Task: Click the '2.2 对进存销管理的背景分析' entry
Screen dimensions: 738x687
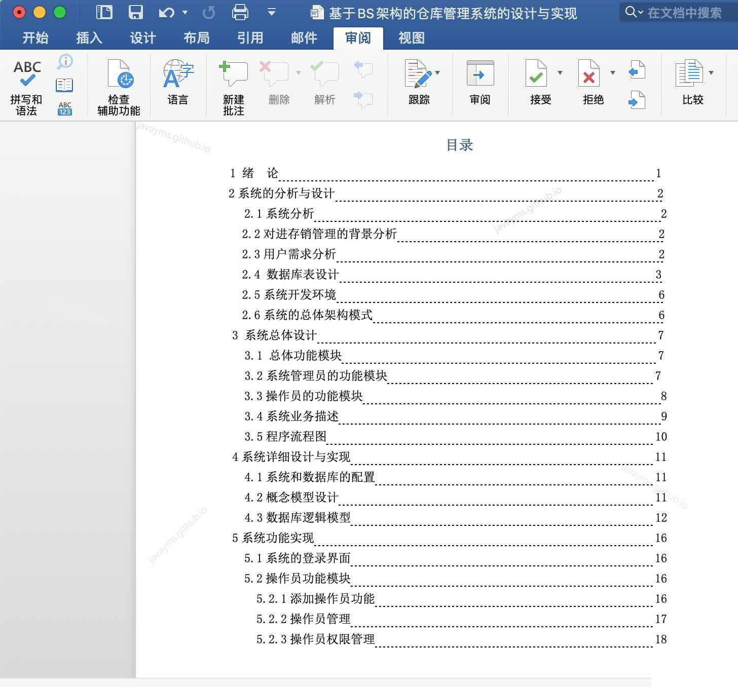Action: point(453,234)
